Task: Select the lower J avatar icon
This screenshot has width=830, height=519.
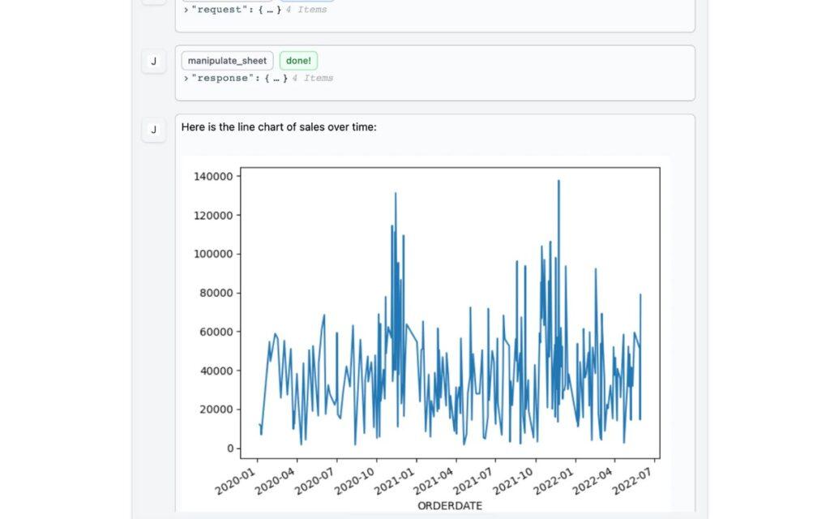Action: click(x=153, y=131)
